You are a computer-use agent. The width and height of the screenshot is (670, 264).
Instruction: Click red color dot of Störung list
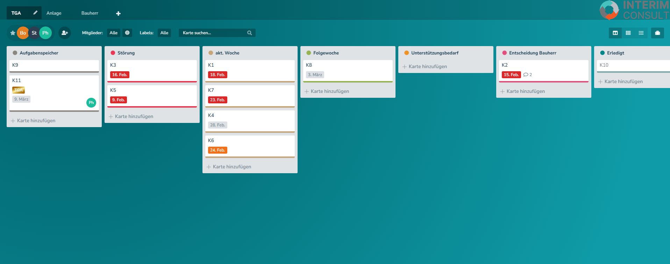click(113, 53)
